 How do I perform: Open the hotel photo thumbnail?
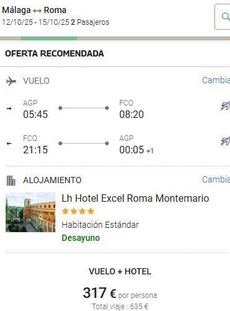[30, 212]
